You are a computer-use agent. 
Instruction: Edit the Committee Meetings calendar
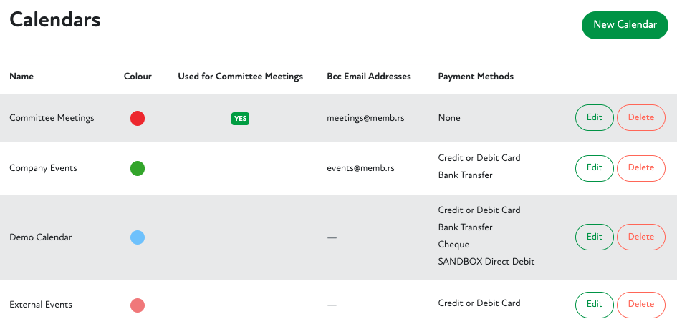(x=594, y=117)
